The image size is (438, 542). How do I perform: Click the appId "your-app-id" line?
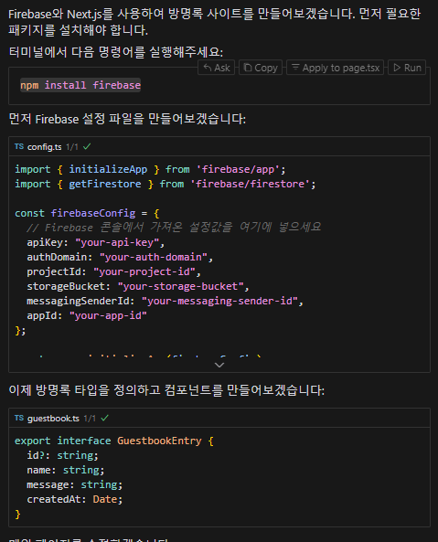point(87,315)
